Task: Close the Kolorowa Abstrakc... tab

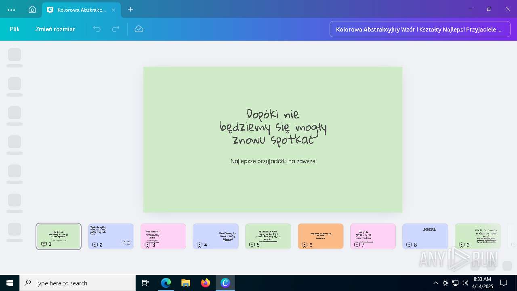Action: coord(113,10)
